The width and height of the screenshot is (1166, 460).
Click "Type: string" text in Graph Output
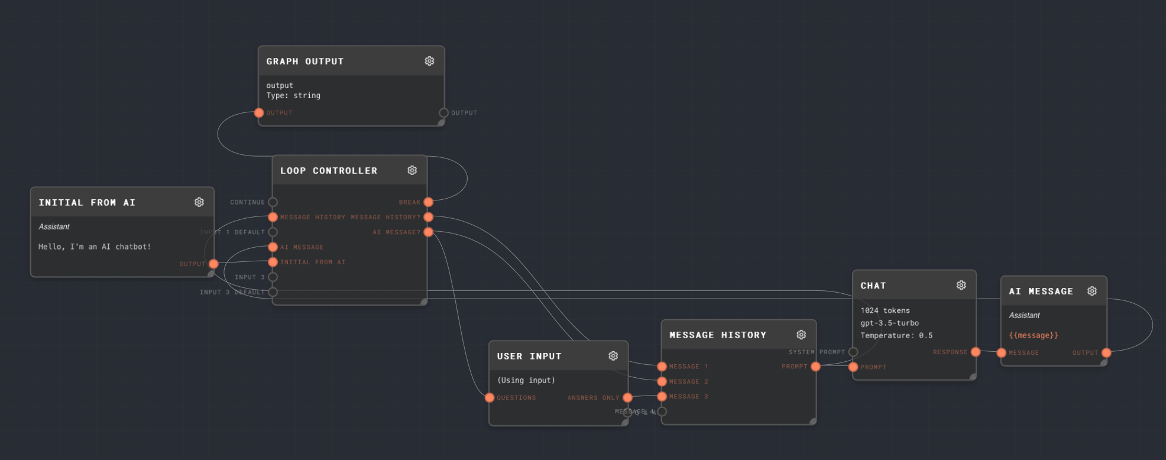[x=293, y=96]
